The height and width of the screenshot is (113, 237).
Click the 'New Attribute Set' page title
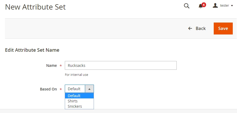click(35, 7)
